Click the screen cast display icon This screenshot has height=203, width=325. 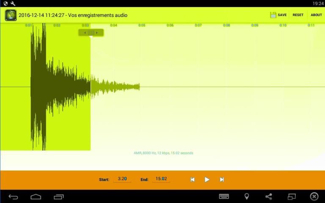point(292,196)
